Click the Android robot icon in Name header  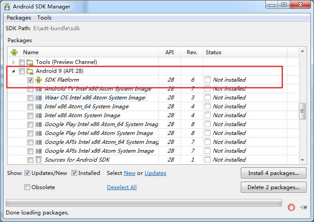[x=14, y=52]
